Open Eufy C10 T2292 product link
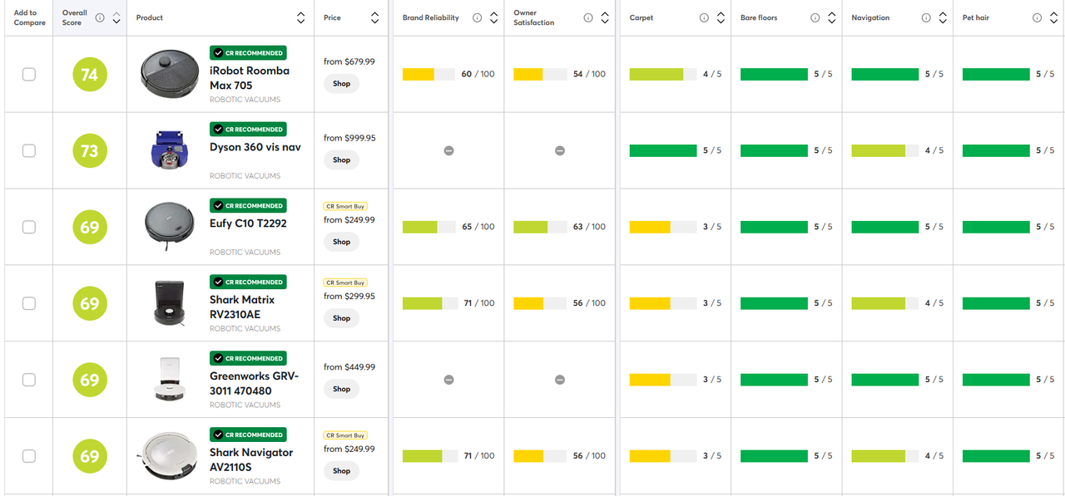 click(x=248, y=223)
